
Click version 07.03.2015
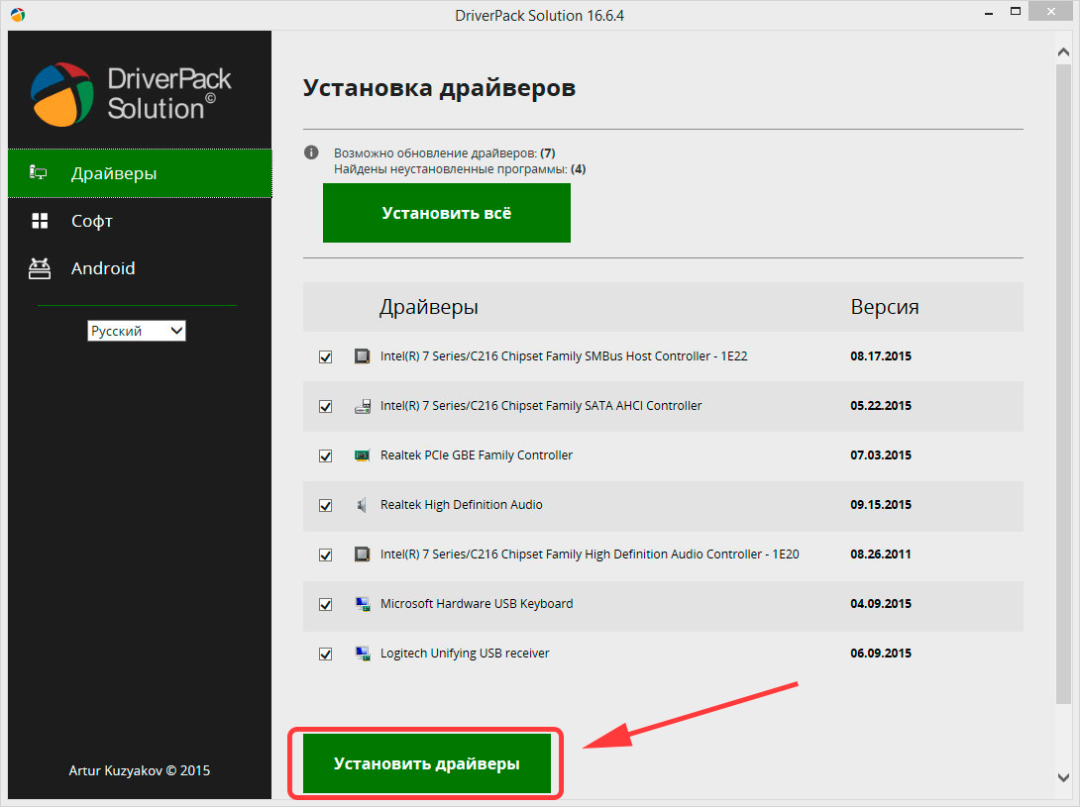[x=880, y=455]
